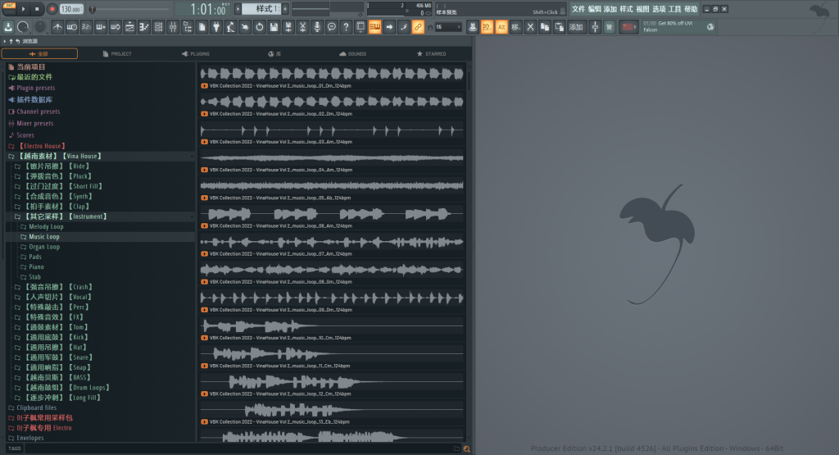The image size is (839, 455).
Task: Click the question mark help icon
Action: (x=347, y=27)
